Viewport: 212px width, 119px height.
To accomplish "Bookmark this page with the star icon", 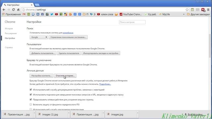I will pos(187,10).
